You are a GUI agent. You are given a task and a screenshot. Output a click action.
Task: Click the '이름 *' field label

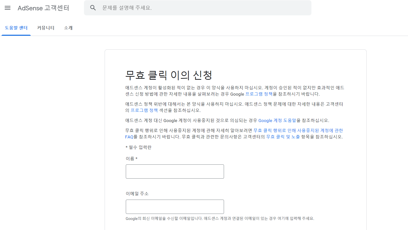(132, 159)
